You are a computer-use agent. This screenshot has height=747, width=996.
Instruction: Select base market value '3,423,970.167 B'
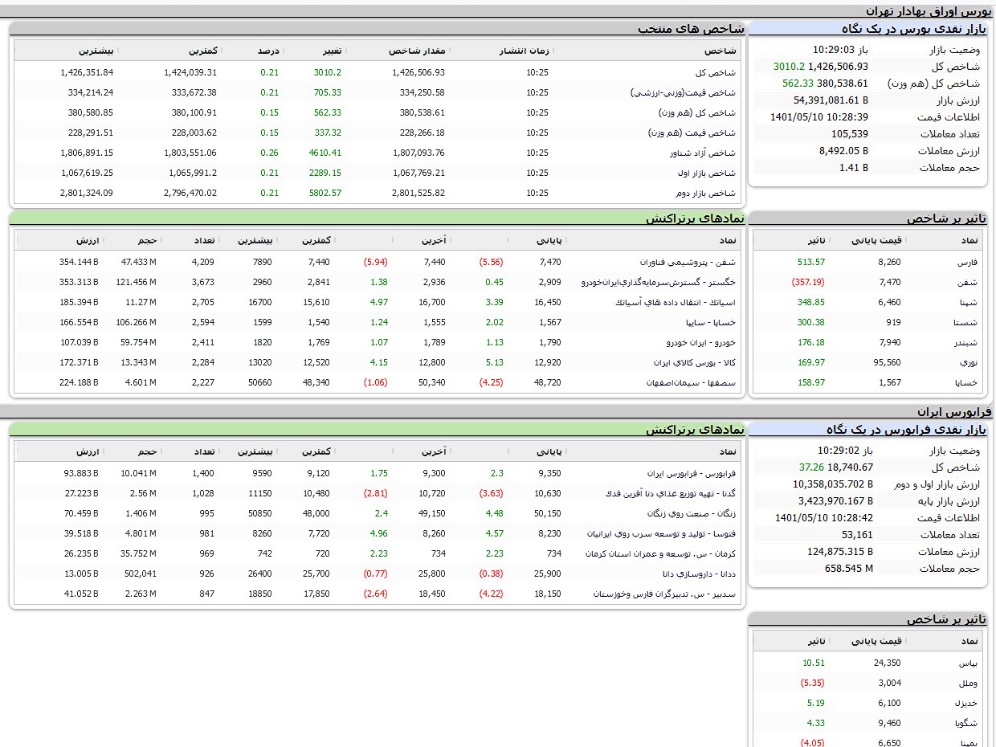835,501
